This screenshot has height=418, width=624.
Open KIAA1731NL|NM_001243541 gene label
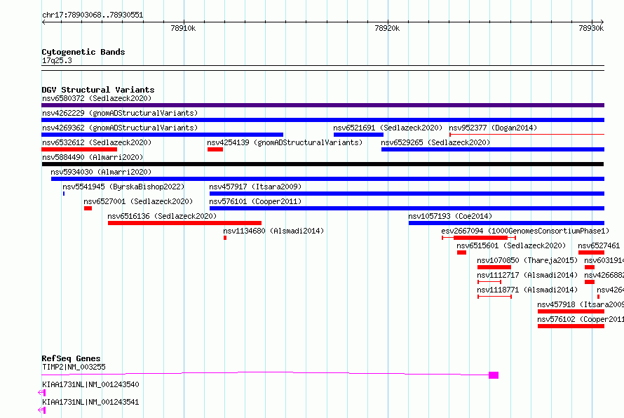(90, 402)
